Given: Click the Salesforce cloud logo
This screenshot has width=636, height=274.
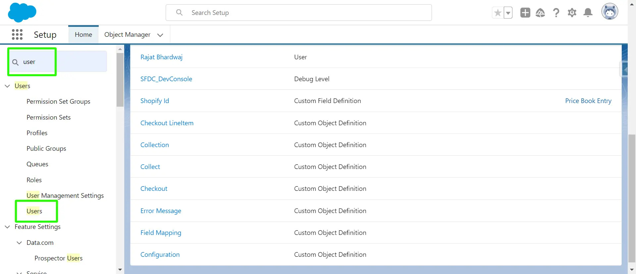Looking at the screenshot, I should click(x=22, y=13).
